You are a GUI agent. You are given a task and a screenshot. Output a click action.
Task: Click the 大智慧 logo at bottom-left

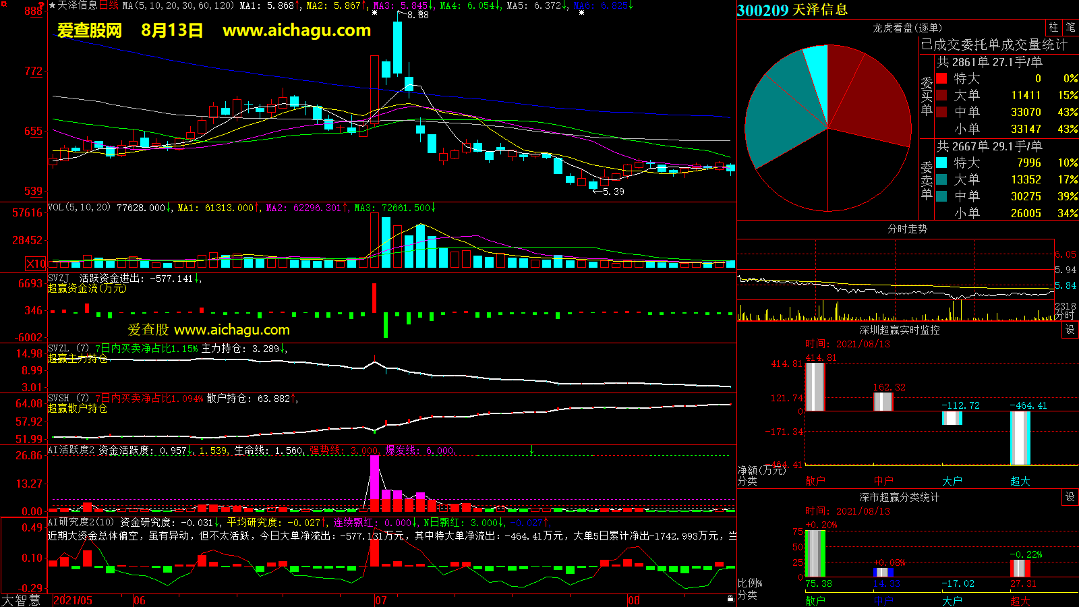click(21, 600)
